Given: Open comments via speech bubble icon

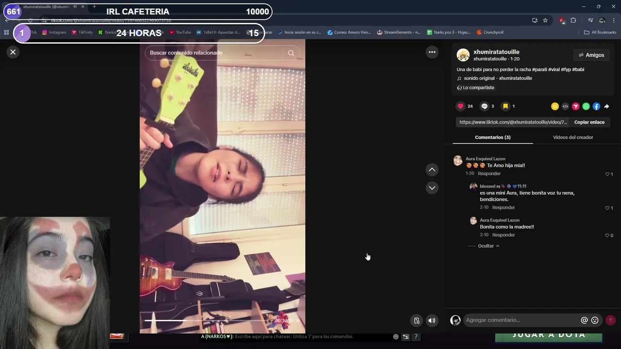Looking at the screenshot, I should pyautogui.click(x=484, y=106).
